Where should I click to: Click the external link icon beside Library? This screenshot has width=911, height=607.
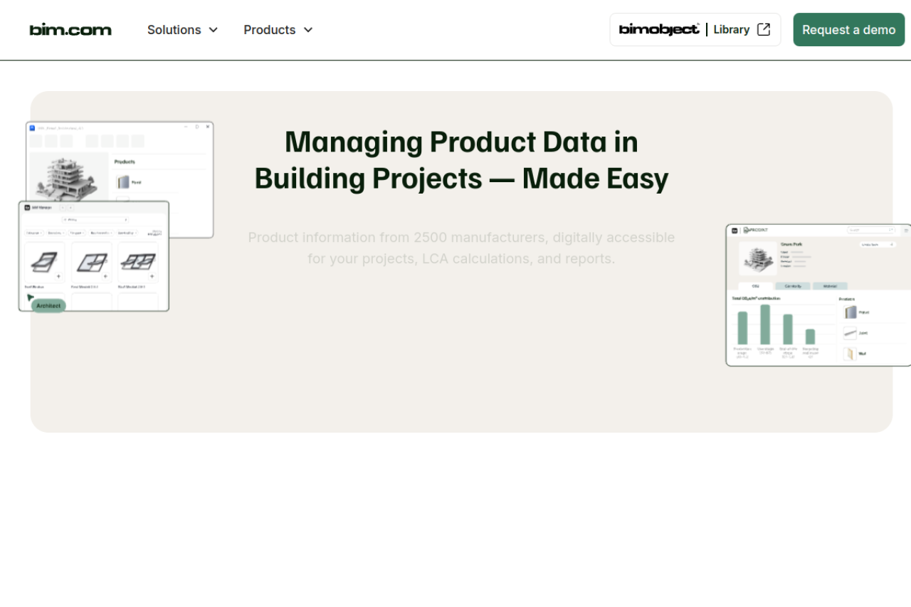pyautogui.click(x=764, y=30)
